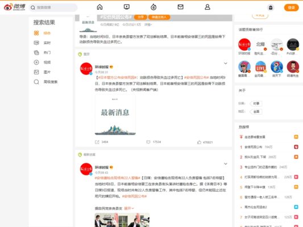Click the round dark-mode icon in header
This screenshot has width=303, height=227.
[271, 7]
